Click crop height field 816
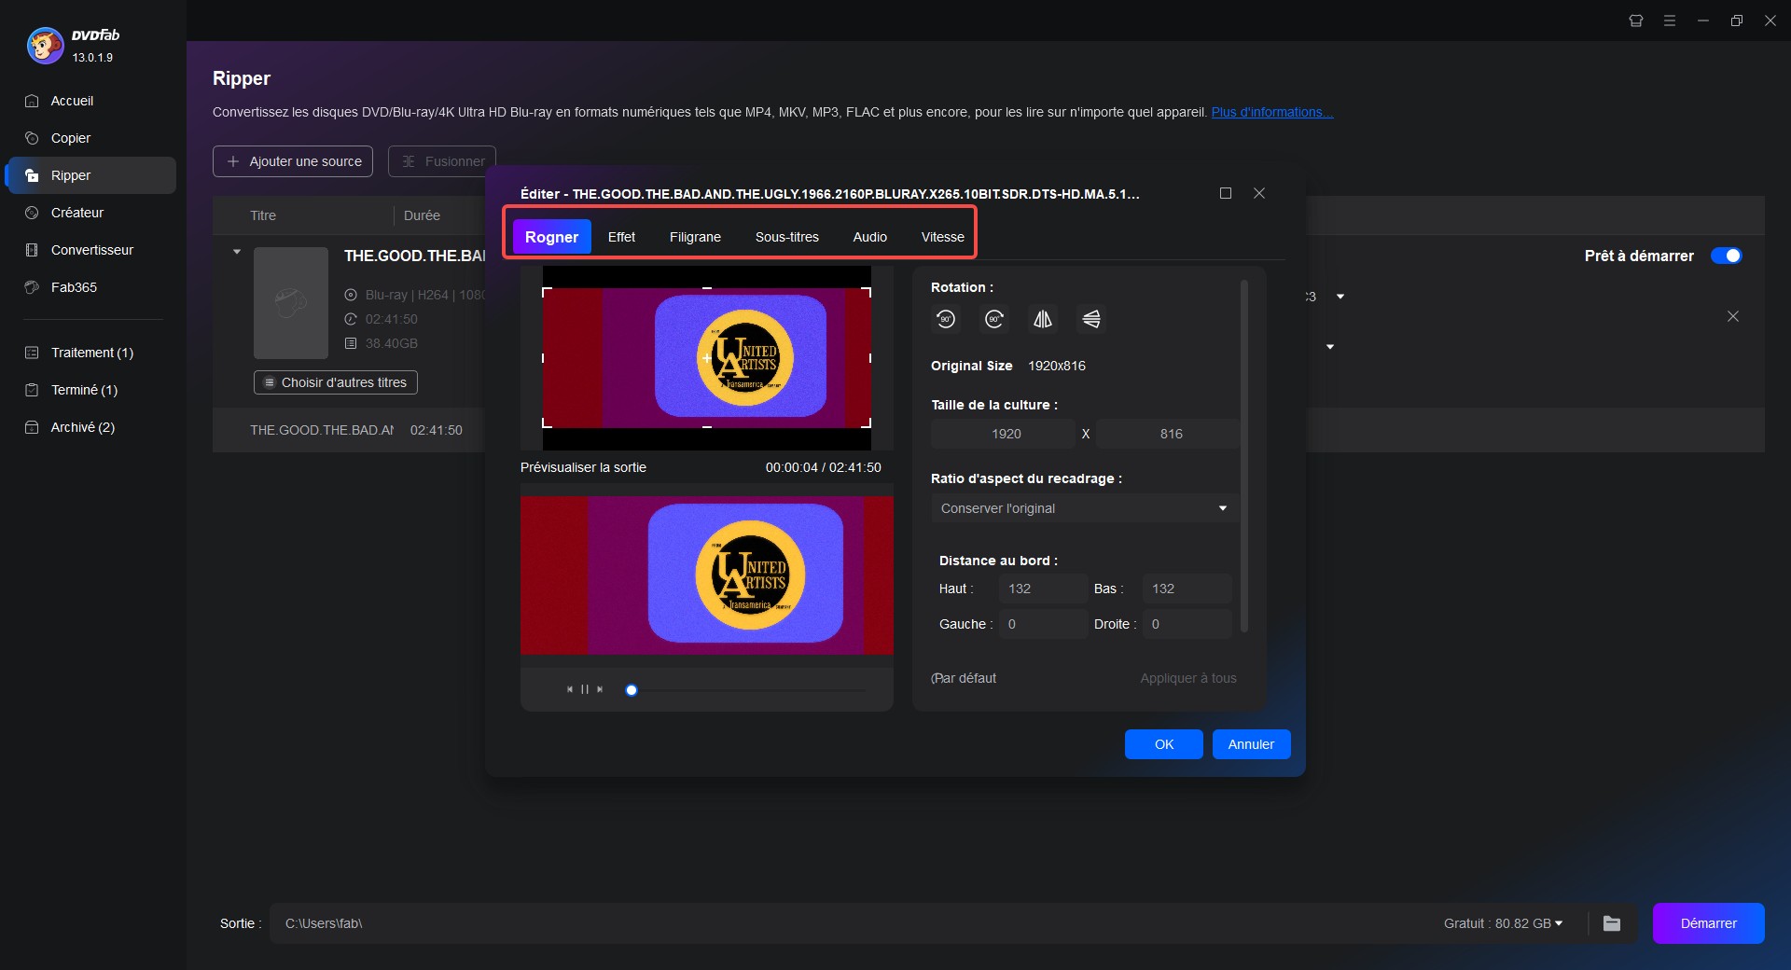1791x970 pixels. 1168,434
